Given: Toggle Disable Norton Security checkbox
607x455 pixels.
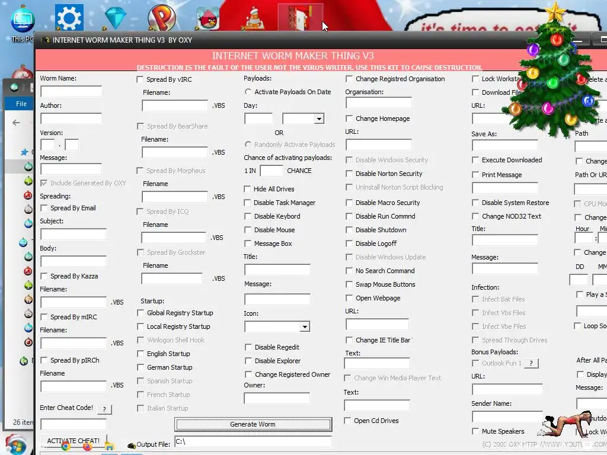Looking at the screenshot, I should [349, 174].
